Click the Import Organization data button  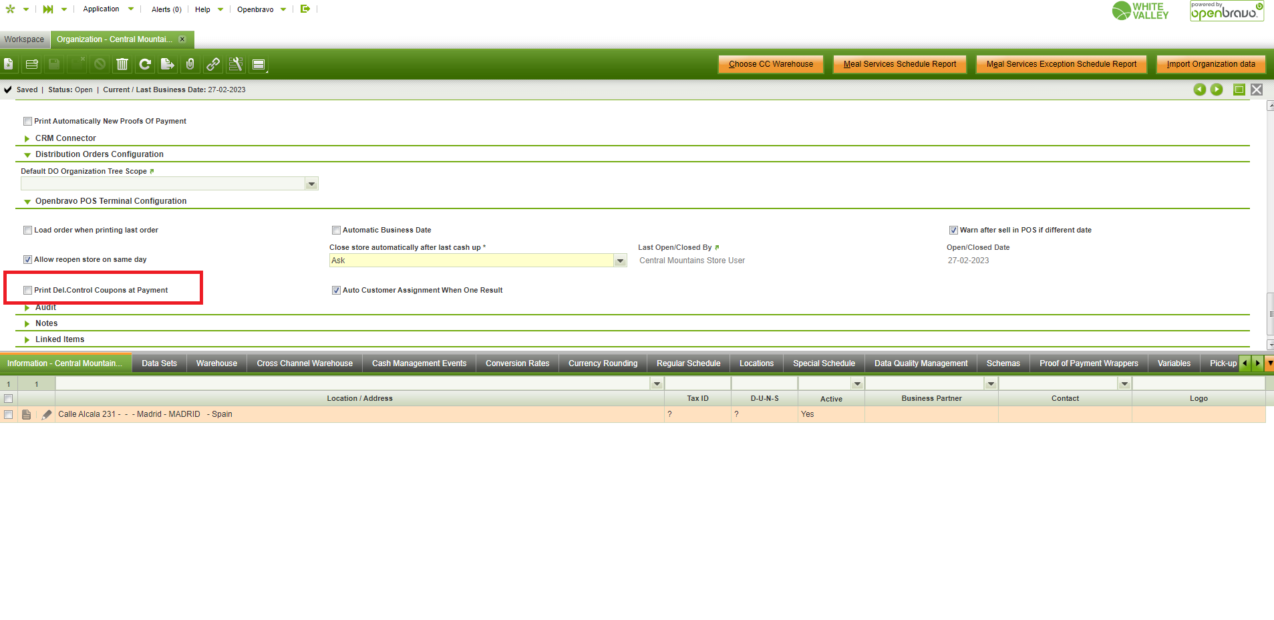1211,64
